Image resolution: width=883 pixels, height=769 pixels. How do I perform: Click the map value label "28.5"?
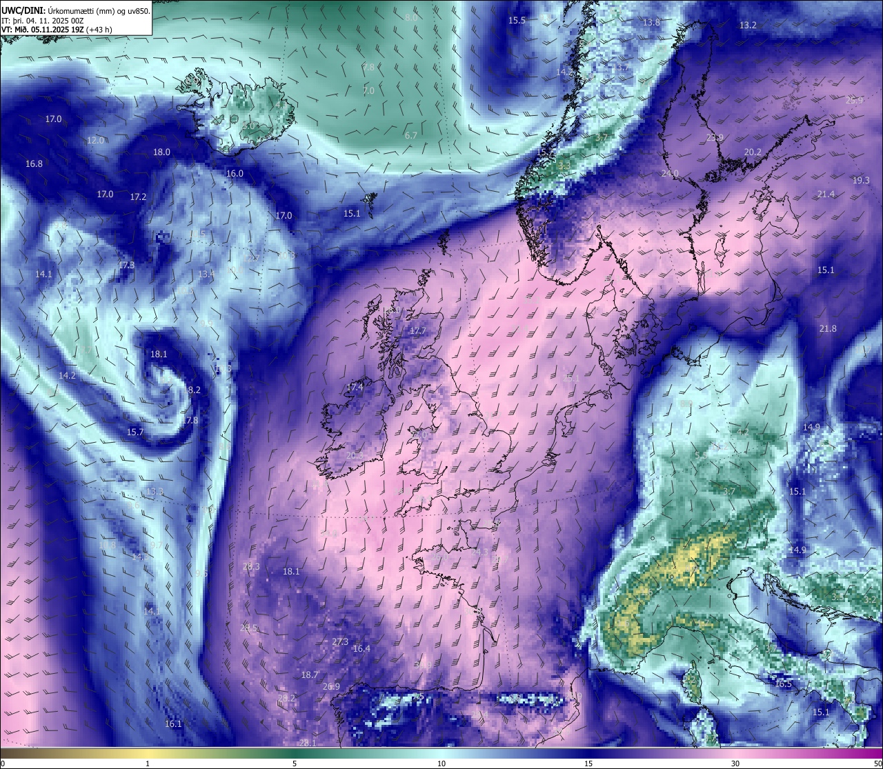248,628
